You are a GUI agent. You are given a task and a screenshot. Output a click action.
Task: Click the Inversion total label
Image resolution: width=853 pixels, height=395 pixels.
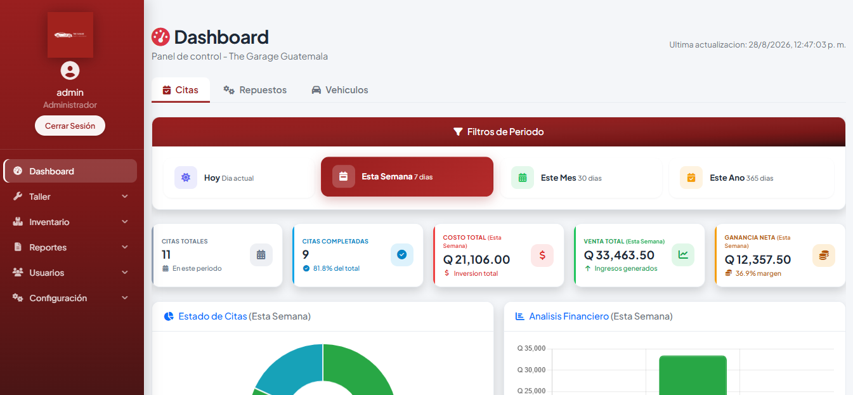[476, 273]
